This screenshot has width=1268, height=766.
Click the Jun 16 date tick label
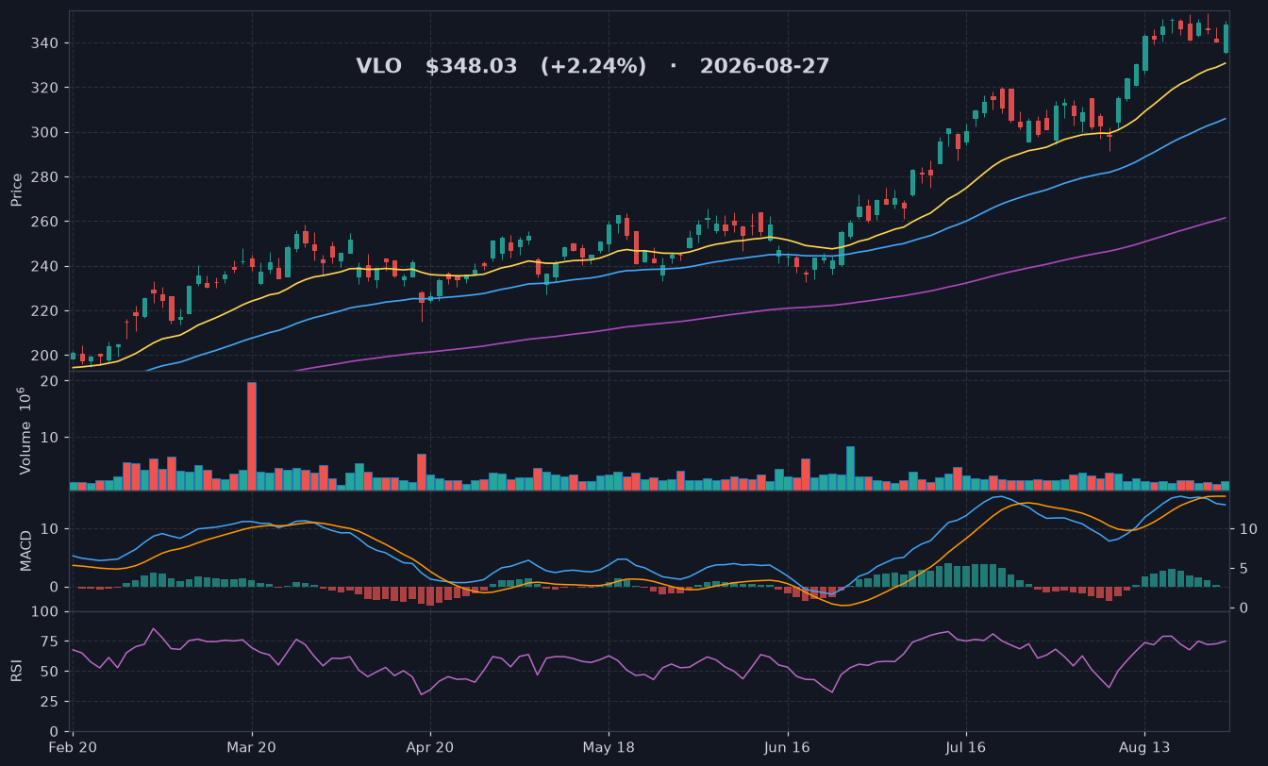pyautogui.click(x=787, y=747)
